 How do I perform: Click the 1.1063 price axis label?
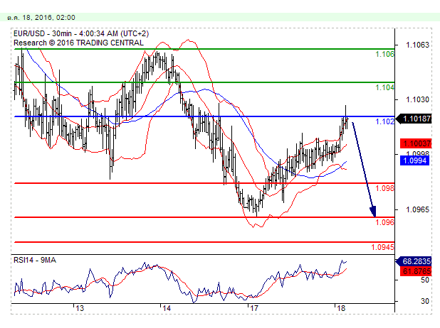coord(416,45)
